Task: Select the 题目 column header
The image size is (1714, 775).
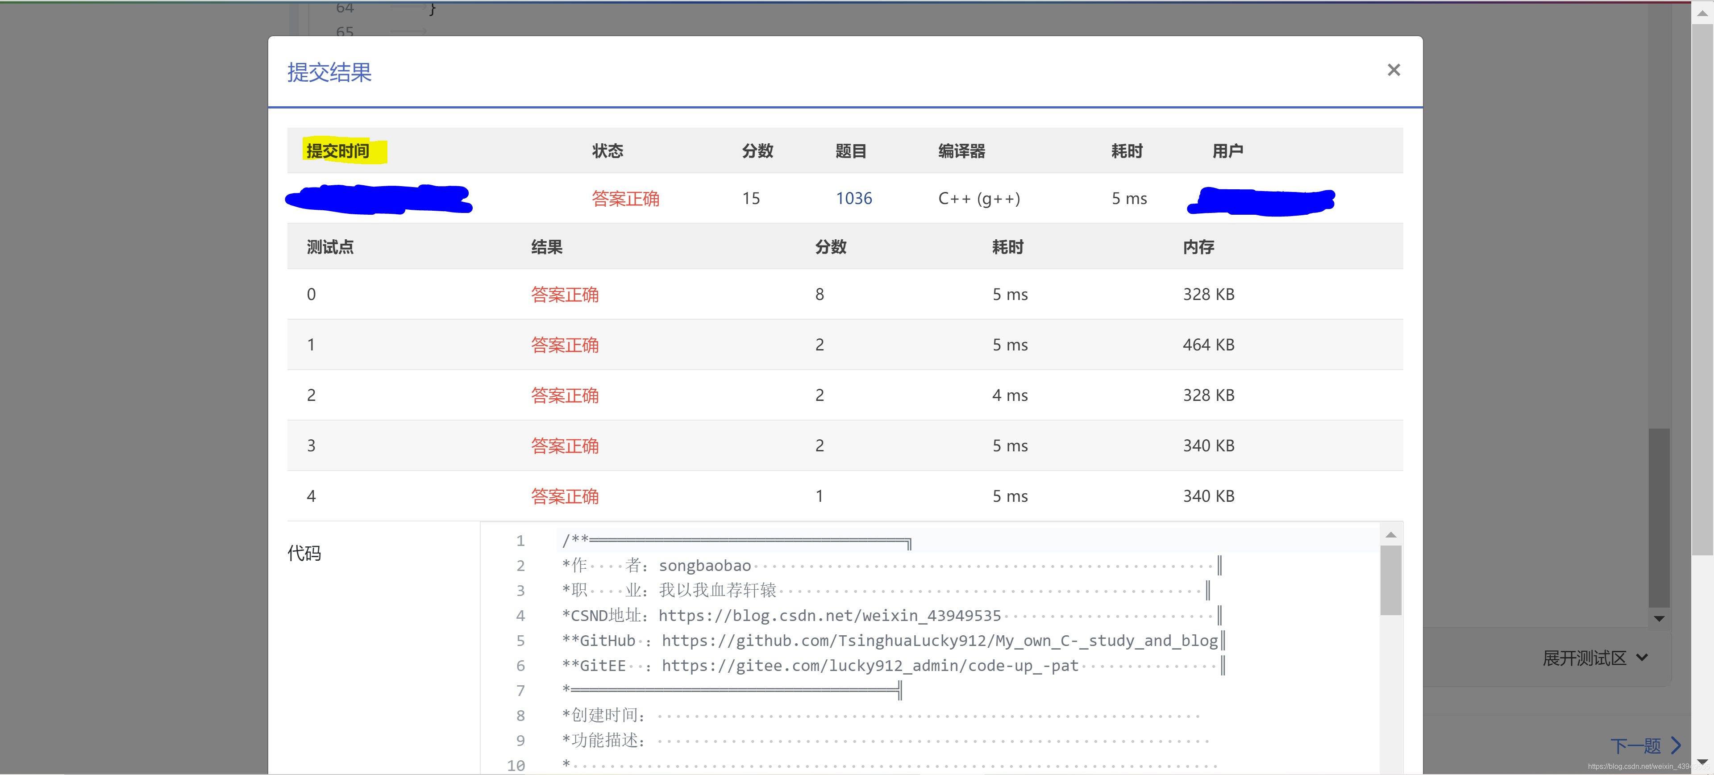Action: click(851, 151)
